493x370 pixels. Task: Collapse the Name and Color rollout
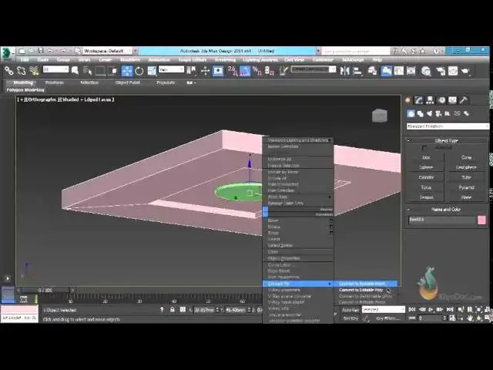pyautogui.click(x=447, y=209)
